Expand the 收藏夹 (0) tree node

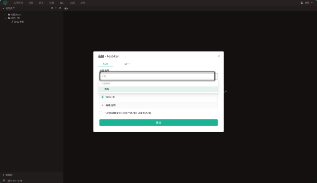pyautogui.click(x=5, y=14)
